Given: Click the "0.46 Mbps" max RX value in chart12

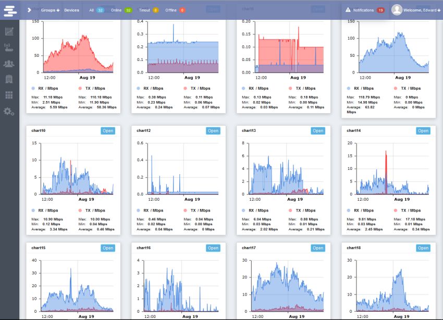Looking at the screenshot, I should tap(157, 219).
